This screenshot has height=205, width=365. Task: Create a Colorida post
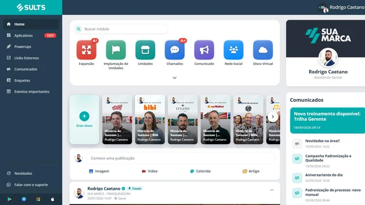(x=200, y=171)
